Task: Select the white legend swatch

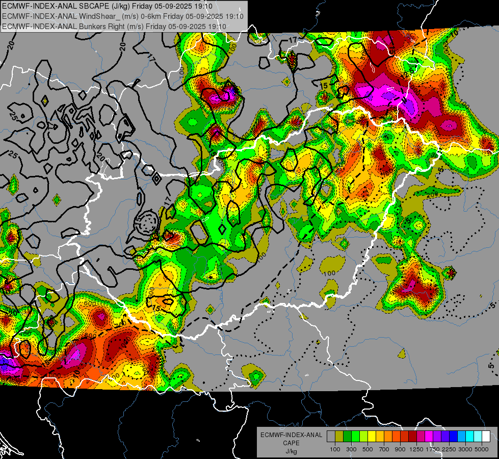Action: point(486,437)
